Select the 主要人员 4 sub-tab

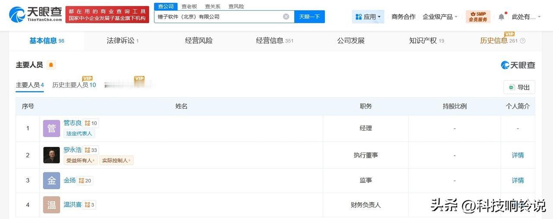pyautogui.click(x=30, y=85)
